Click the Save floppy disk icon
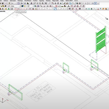This screenshot has height=109, width=109. (3, 3)
